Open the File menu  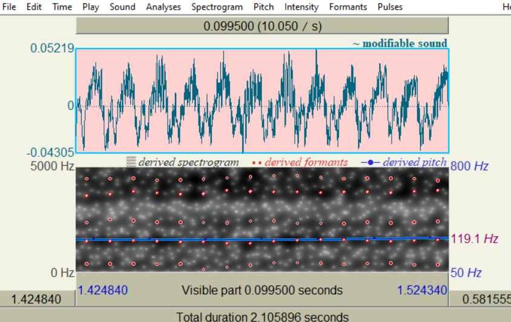click(9, 7)
